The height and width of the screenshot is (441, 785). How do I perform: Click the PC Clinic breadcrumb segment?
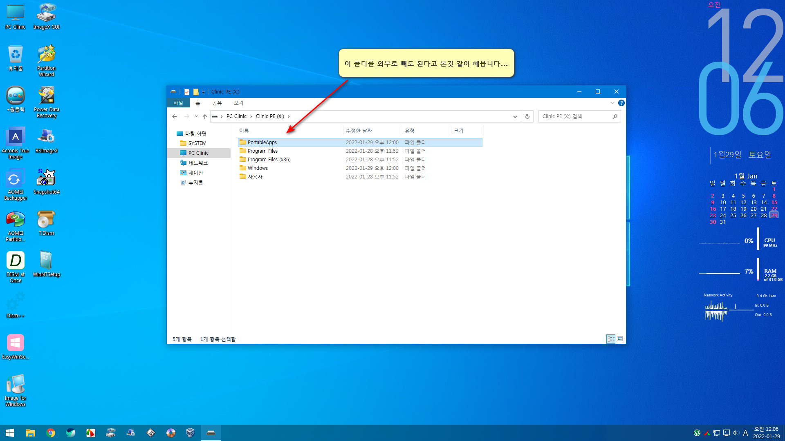[236, 116]
